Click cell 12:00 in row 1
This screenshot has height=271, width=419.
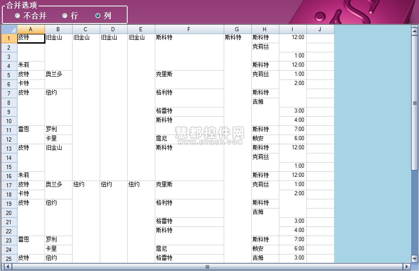click(x=293, y=43)
